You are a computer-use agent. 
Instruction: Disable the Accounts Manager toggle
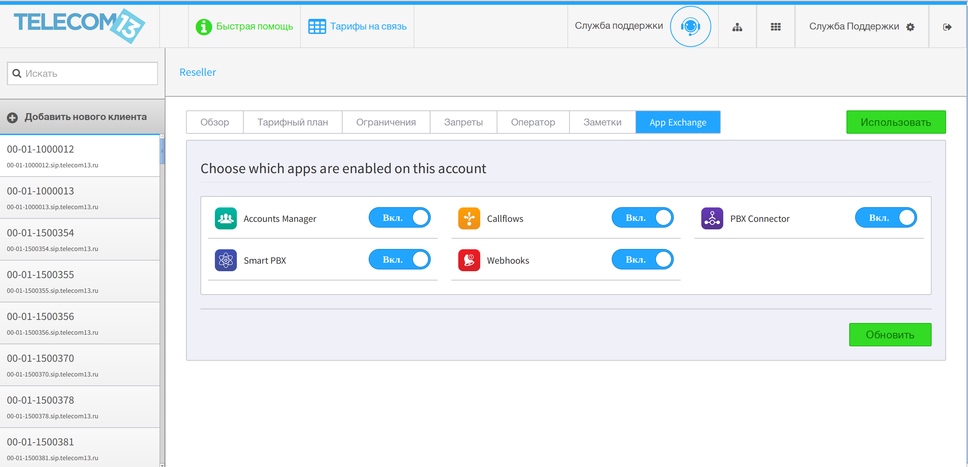click(400, 218)
